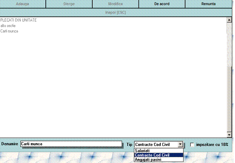Click the scroll down arrow of the list
Image resolution: width=235 pixels, height=163 pixels.
pyautogui.click(x=229, y=135)
